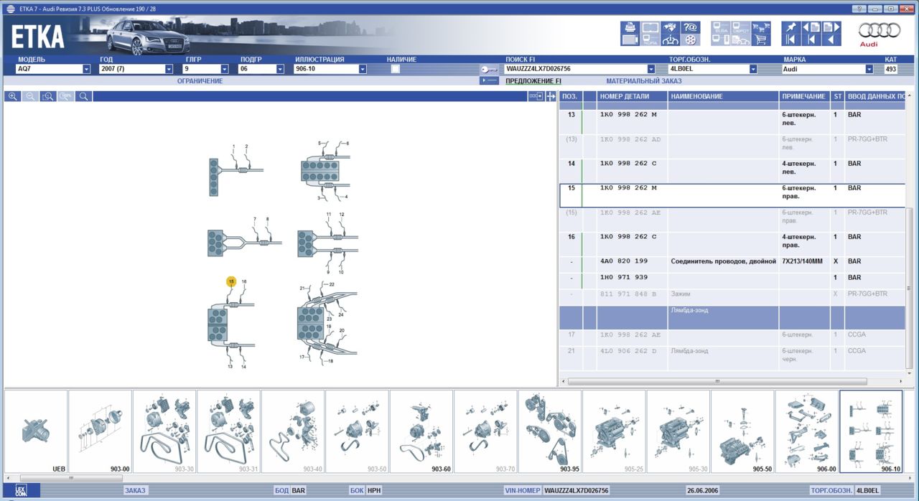Click the highlighted position 15 marker in diagram
This screenshot has width=919, height=501.
[x=231, y=282]
